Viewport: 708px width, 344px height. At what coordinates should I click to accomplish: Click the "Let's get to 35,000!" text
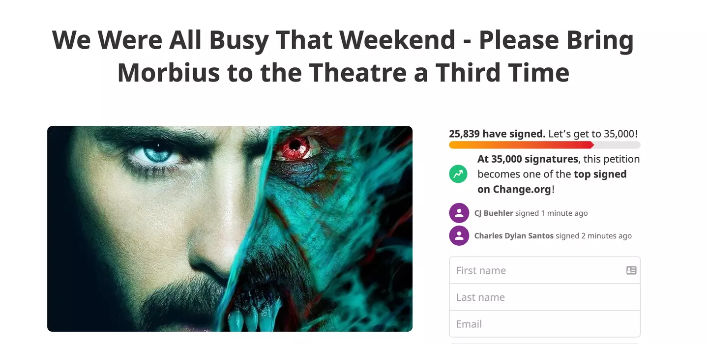click(593, 134)
